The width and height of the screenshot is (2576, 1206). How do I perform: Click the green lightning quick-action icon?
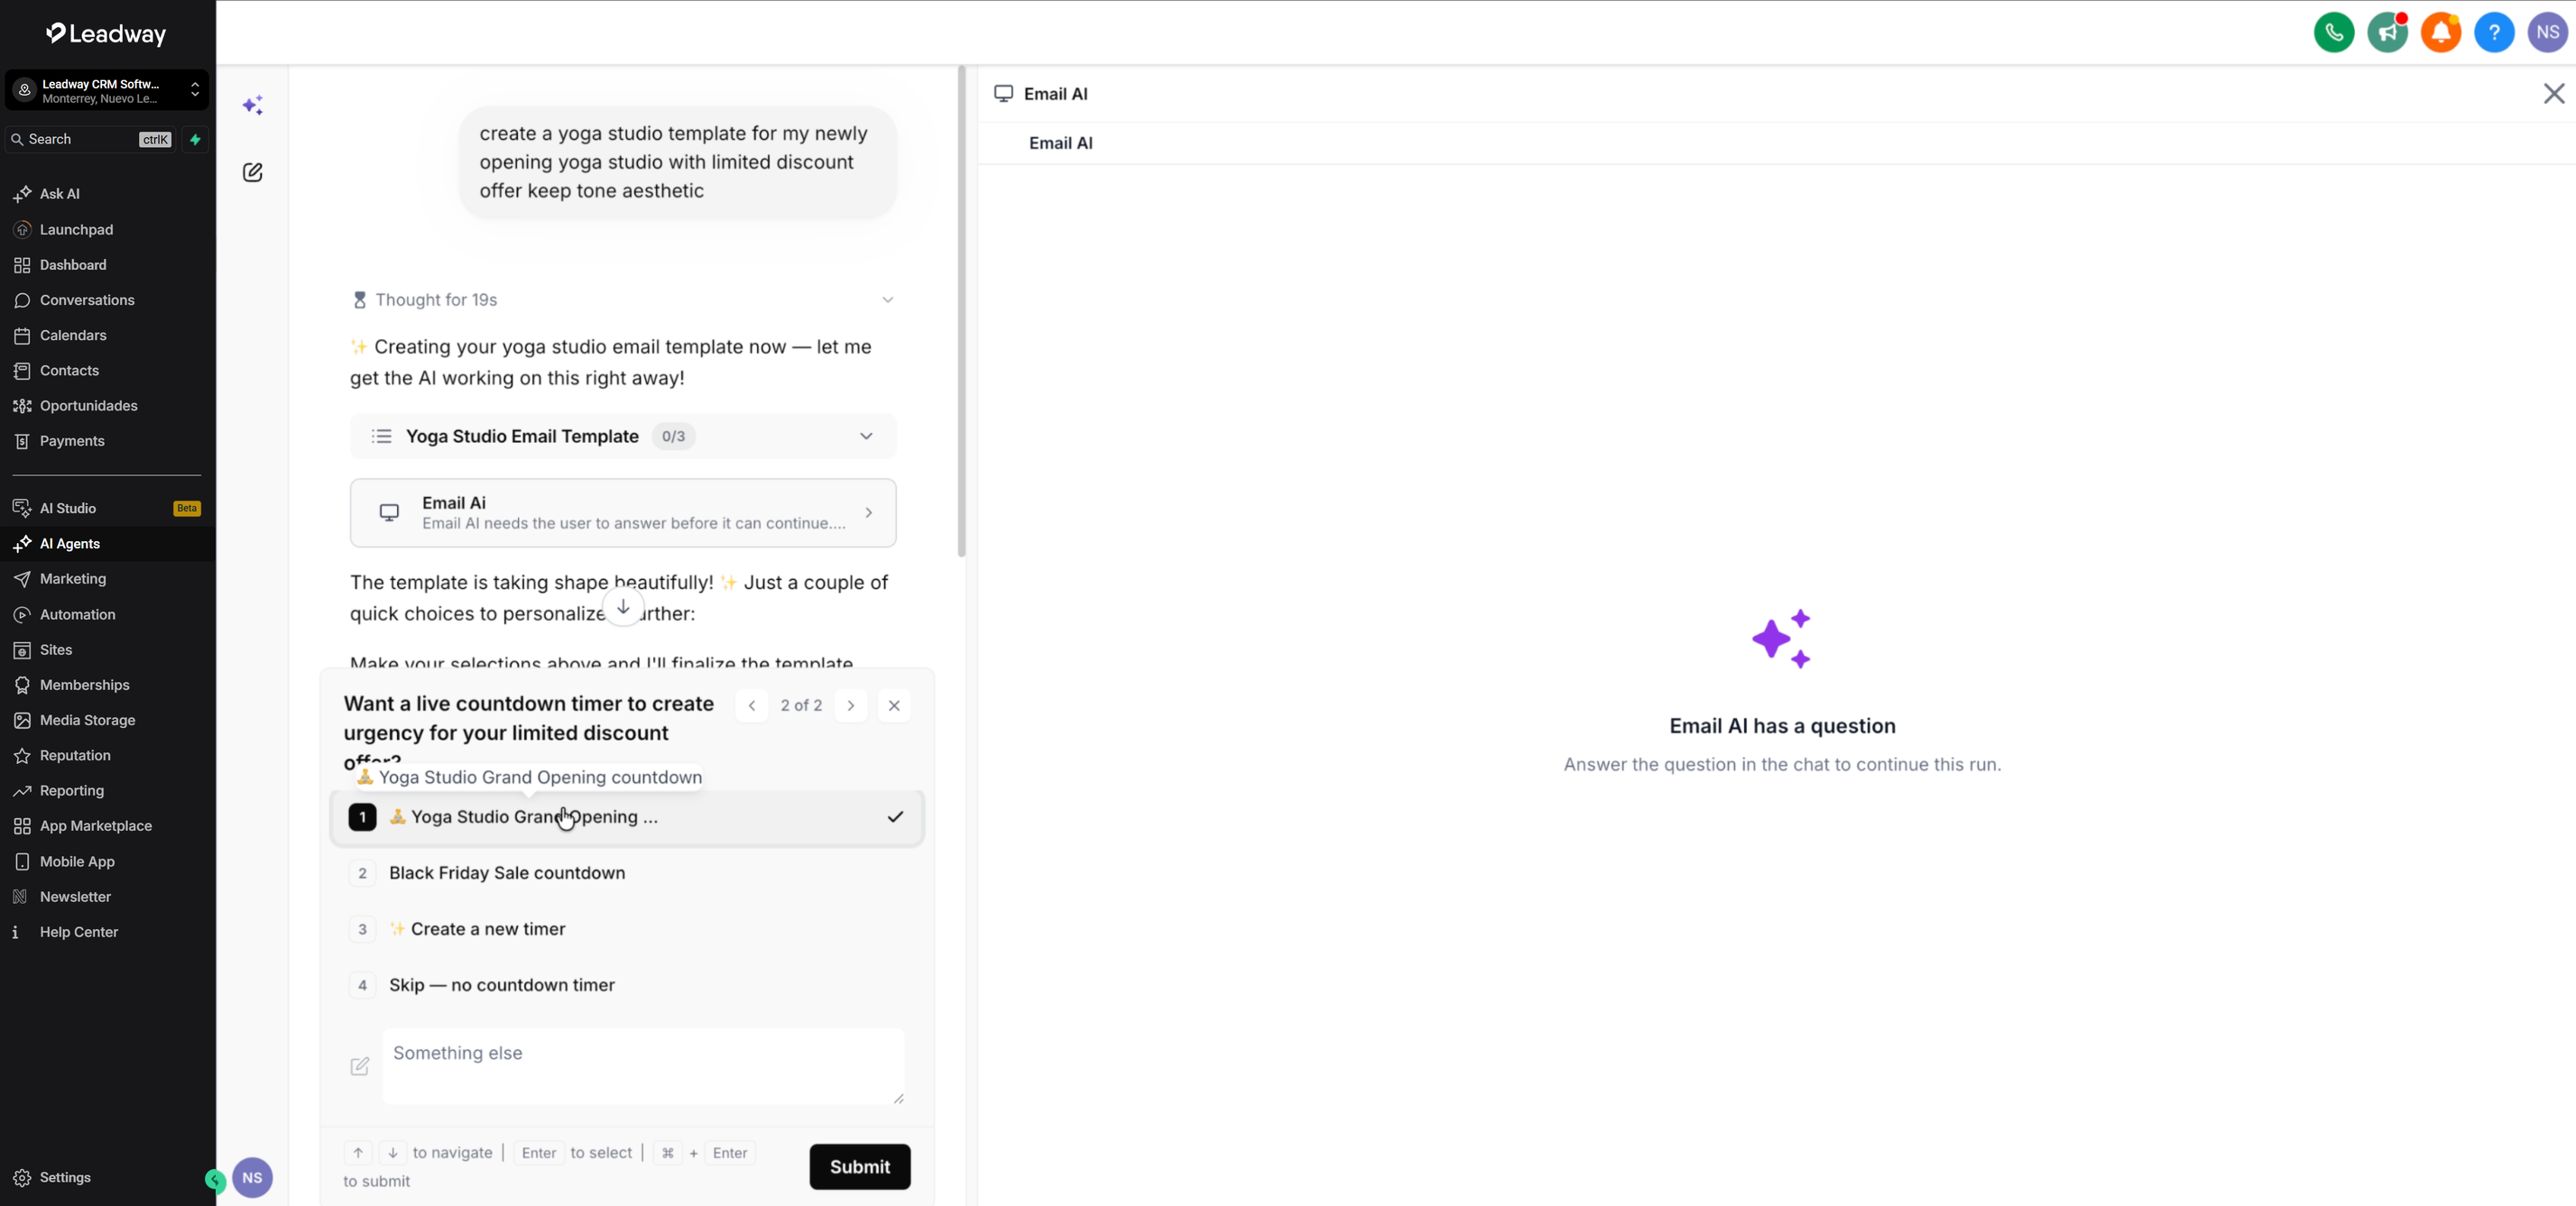[x=196, y=139]
